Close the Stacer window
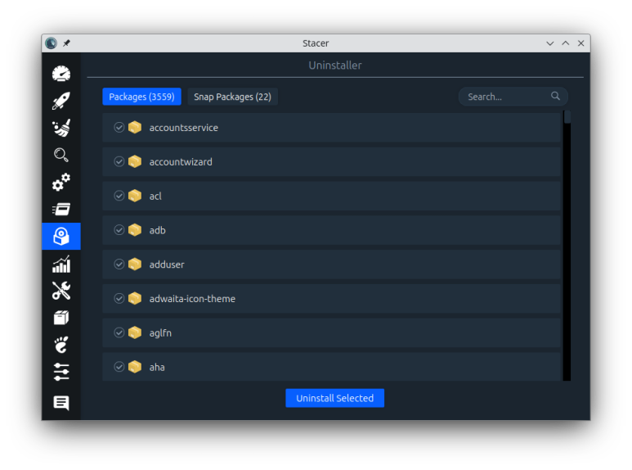632x470 pixels. 580,43
